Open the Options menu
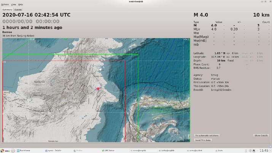This screenshot has height=153, width=272. click(x=5, y=4)
